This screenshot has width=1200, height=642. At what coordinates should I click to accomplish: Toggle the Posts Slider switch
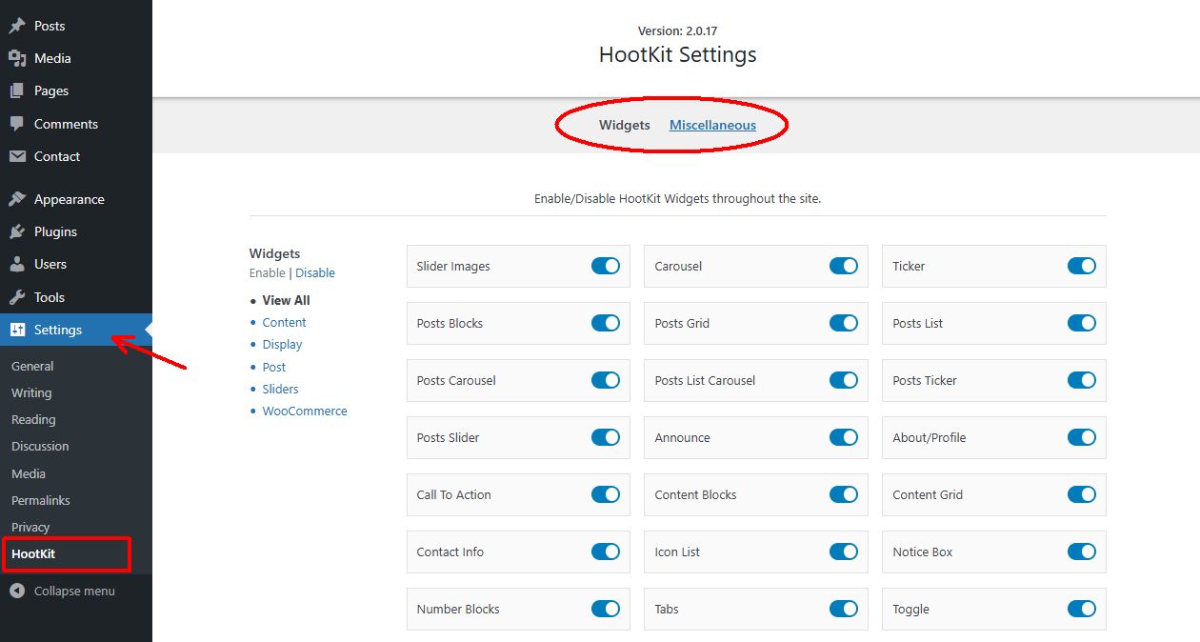click(x=606, y=437)
